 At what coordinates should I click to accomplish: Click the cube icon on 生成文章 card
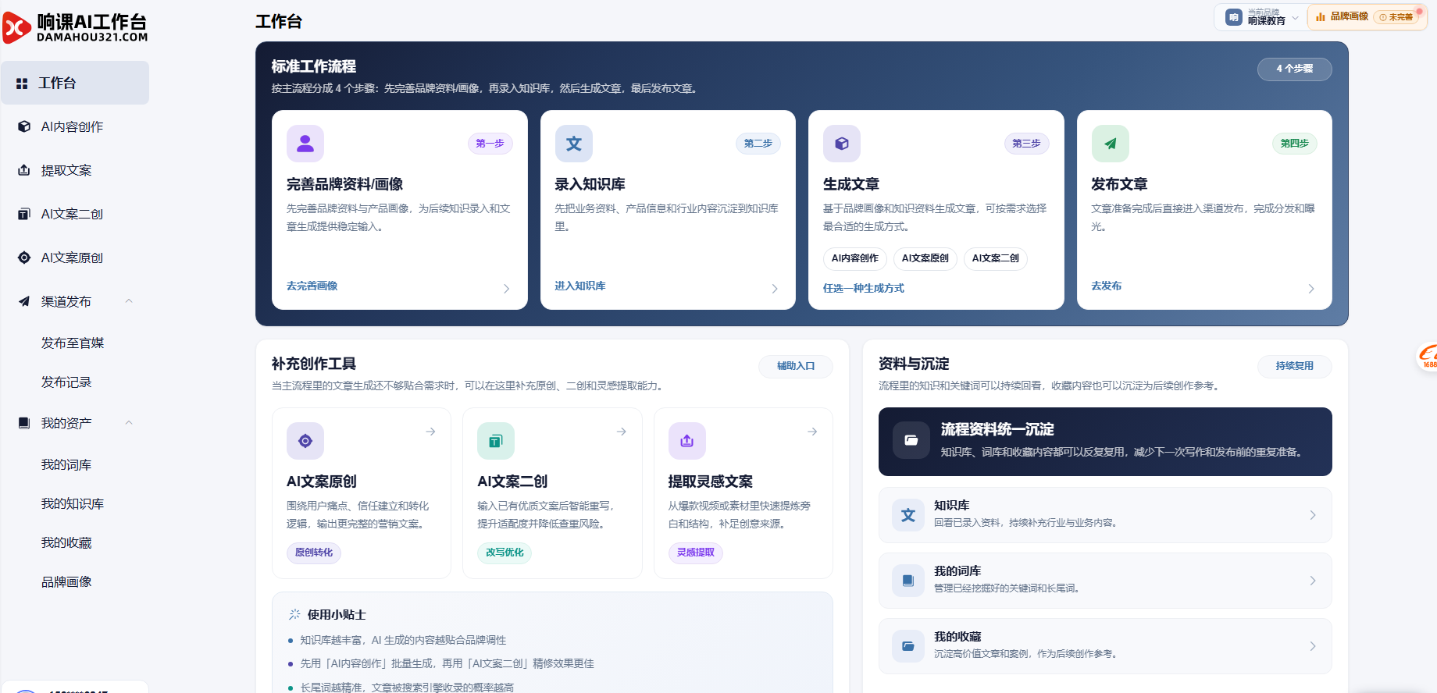tap(842, 144)
